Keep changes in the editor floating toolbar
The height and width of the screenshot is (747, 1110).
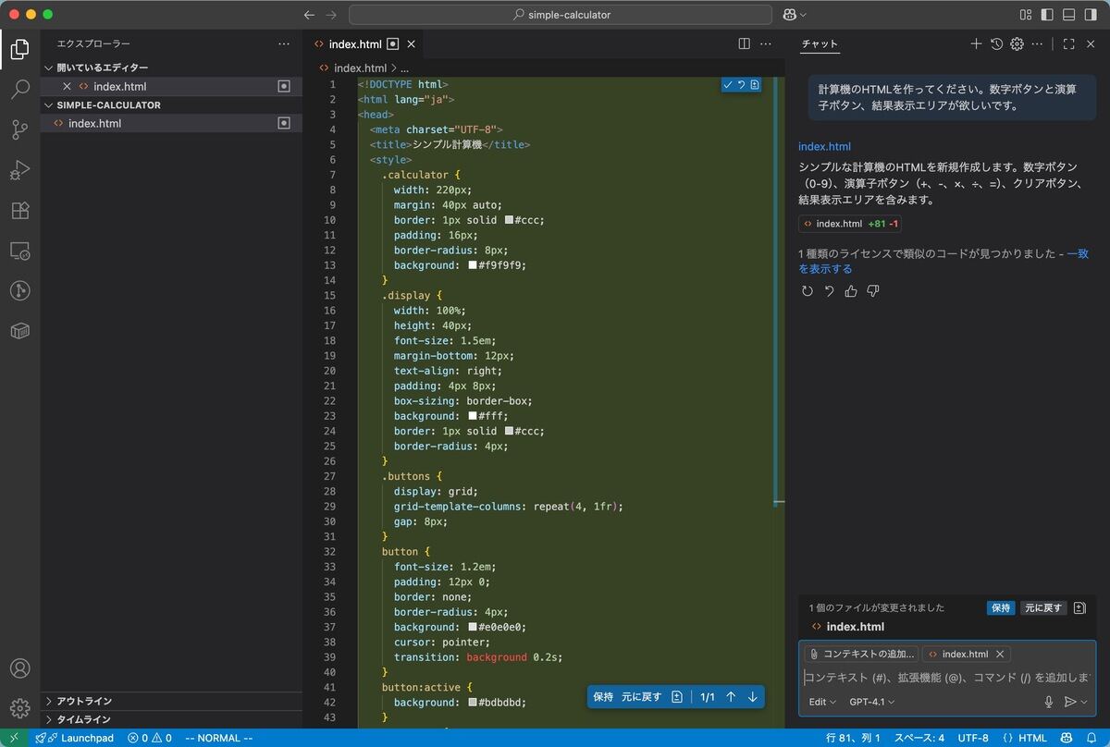point(603,697)
